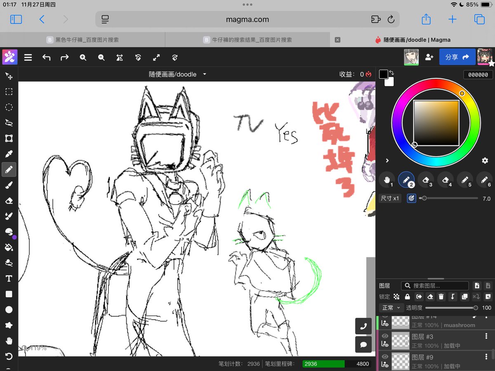Toggle pressure sensitivity for brush size
The height and width of the screenshot is (371, 495).
click(411, 198)
